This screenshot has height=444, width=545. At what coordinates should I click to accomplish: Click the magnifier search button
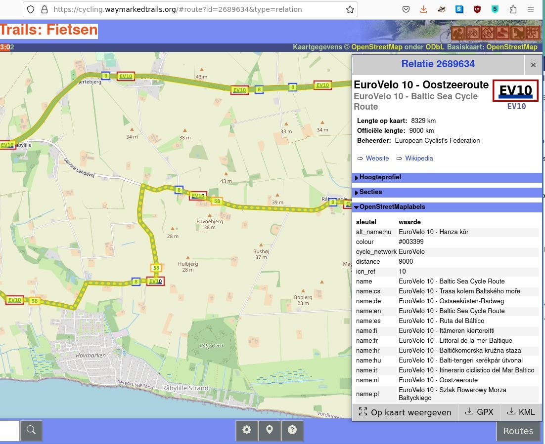[x=31, y=430]
